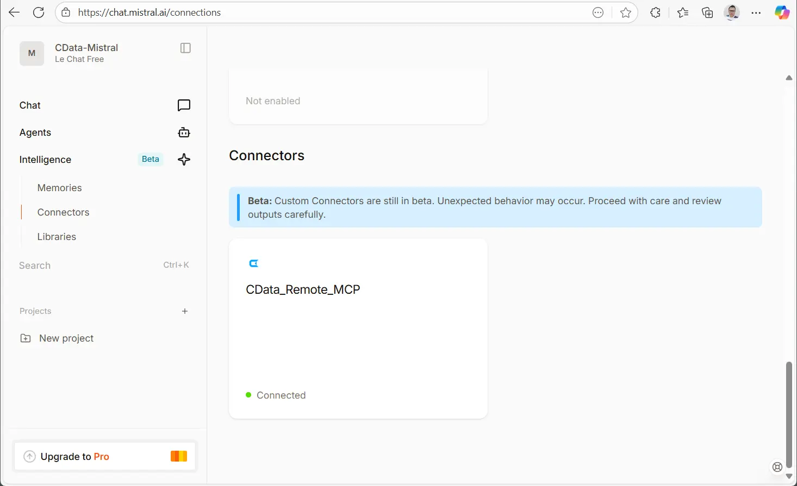Start a New project
This screenshot has width=797, height=486.
click(x=66, y=338)
